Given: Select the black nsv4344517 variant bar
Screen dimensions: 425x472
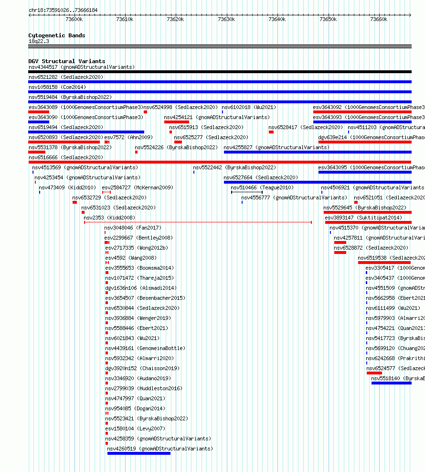Looking at the screenshot, I should pyautogui.click(x=220, y=72).
